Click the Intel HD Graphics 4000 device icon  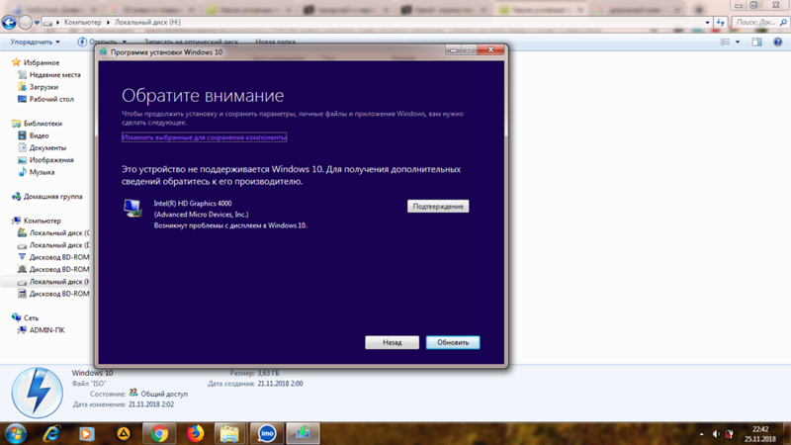(x=132, y=208)
